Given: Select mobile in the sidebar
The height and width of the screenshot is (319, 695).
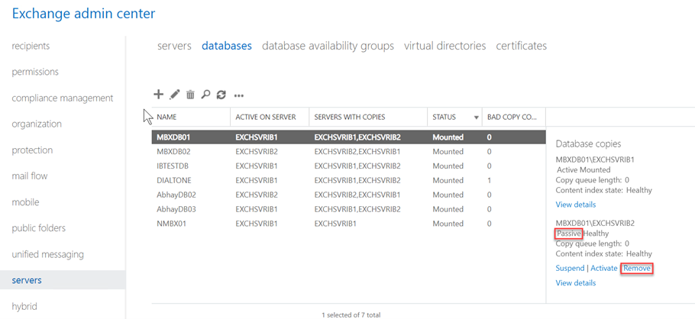Looking at the screenshot, I should point(25,202).
